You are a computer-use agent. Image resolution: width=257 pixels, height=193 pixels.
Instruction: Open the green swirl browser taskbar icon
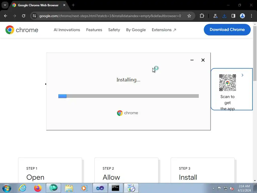coord(53,188)
